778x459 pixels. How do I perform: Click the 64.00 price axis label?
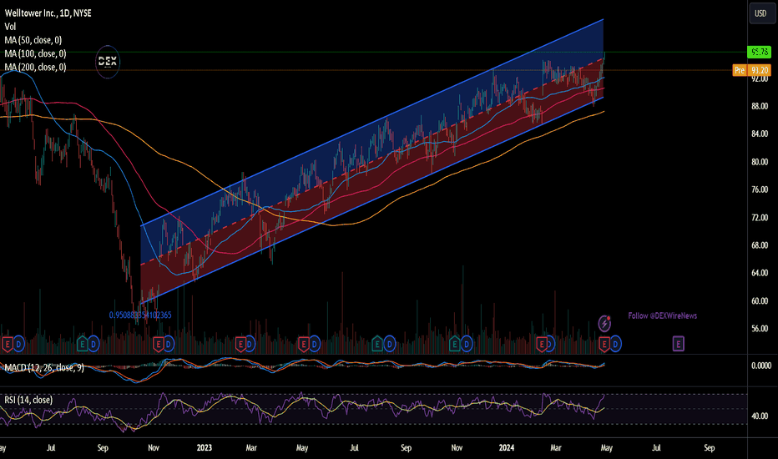click(760, 273)
